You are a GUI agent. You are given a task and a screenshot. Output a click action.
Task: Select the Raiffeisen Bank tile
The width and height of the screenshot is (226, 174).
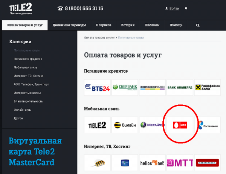[208, 87]
